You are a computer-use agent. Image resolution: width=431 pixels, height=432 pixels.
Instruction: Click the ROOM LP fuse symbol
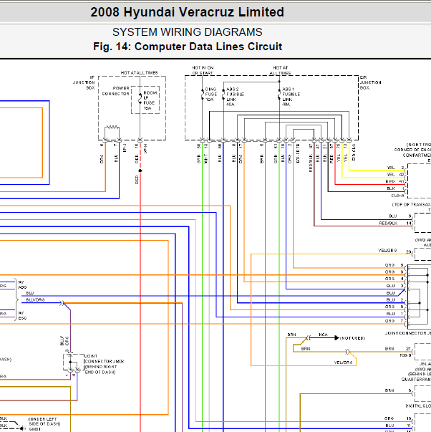(140, 99)
